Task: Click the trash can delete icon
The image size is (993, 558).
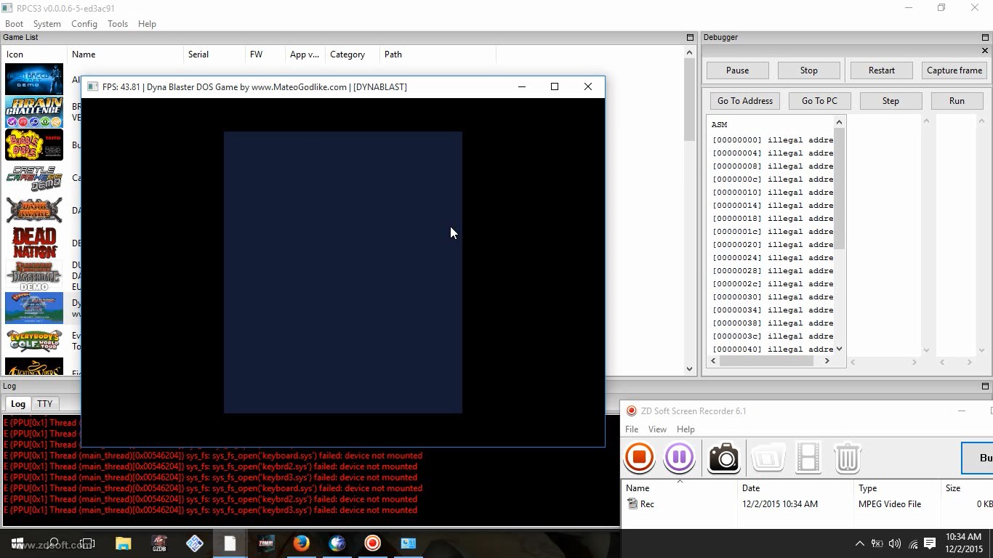Action: [x=847, y=458]
